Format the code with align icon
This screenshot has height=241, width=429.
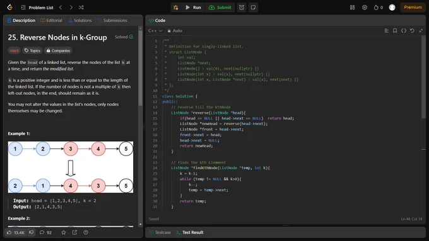[x=386, y=31]
